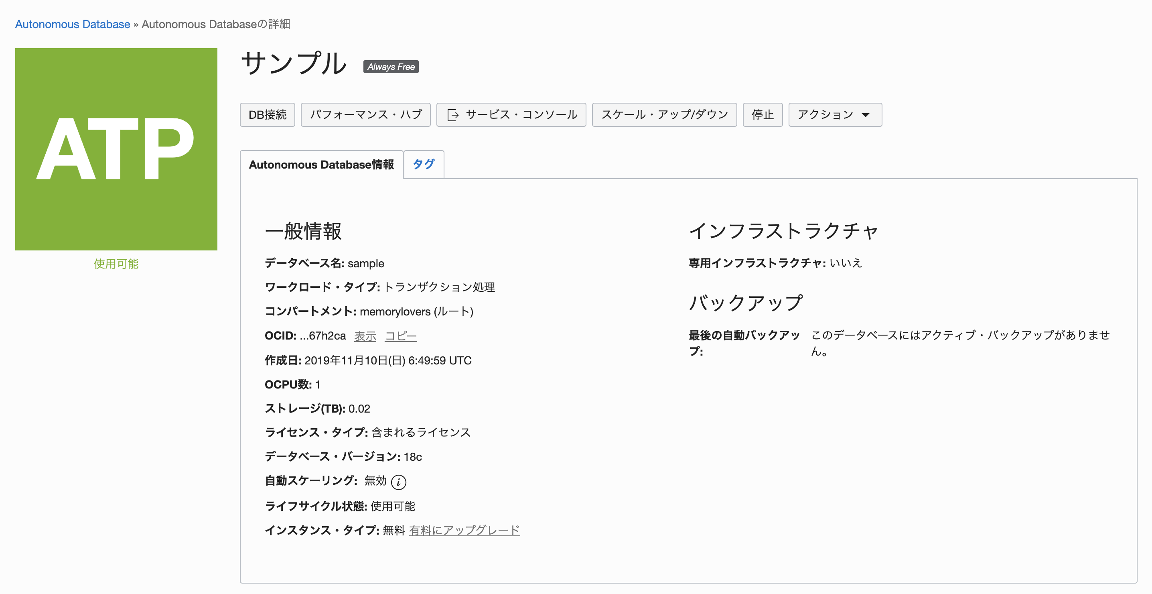Screen dimensions: 1152x594
Task: Click Autonomous Databaseの詳細 breadcrumb text
Action: (x=215, y=24)
